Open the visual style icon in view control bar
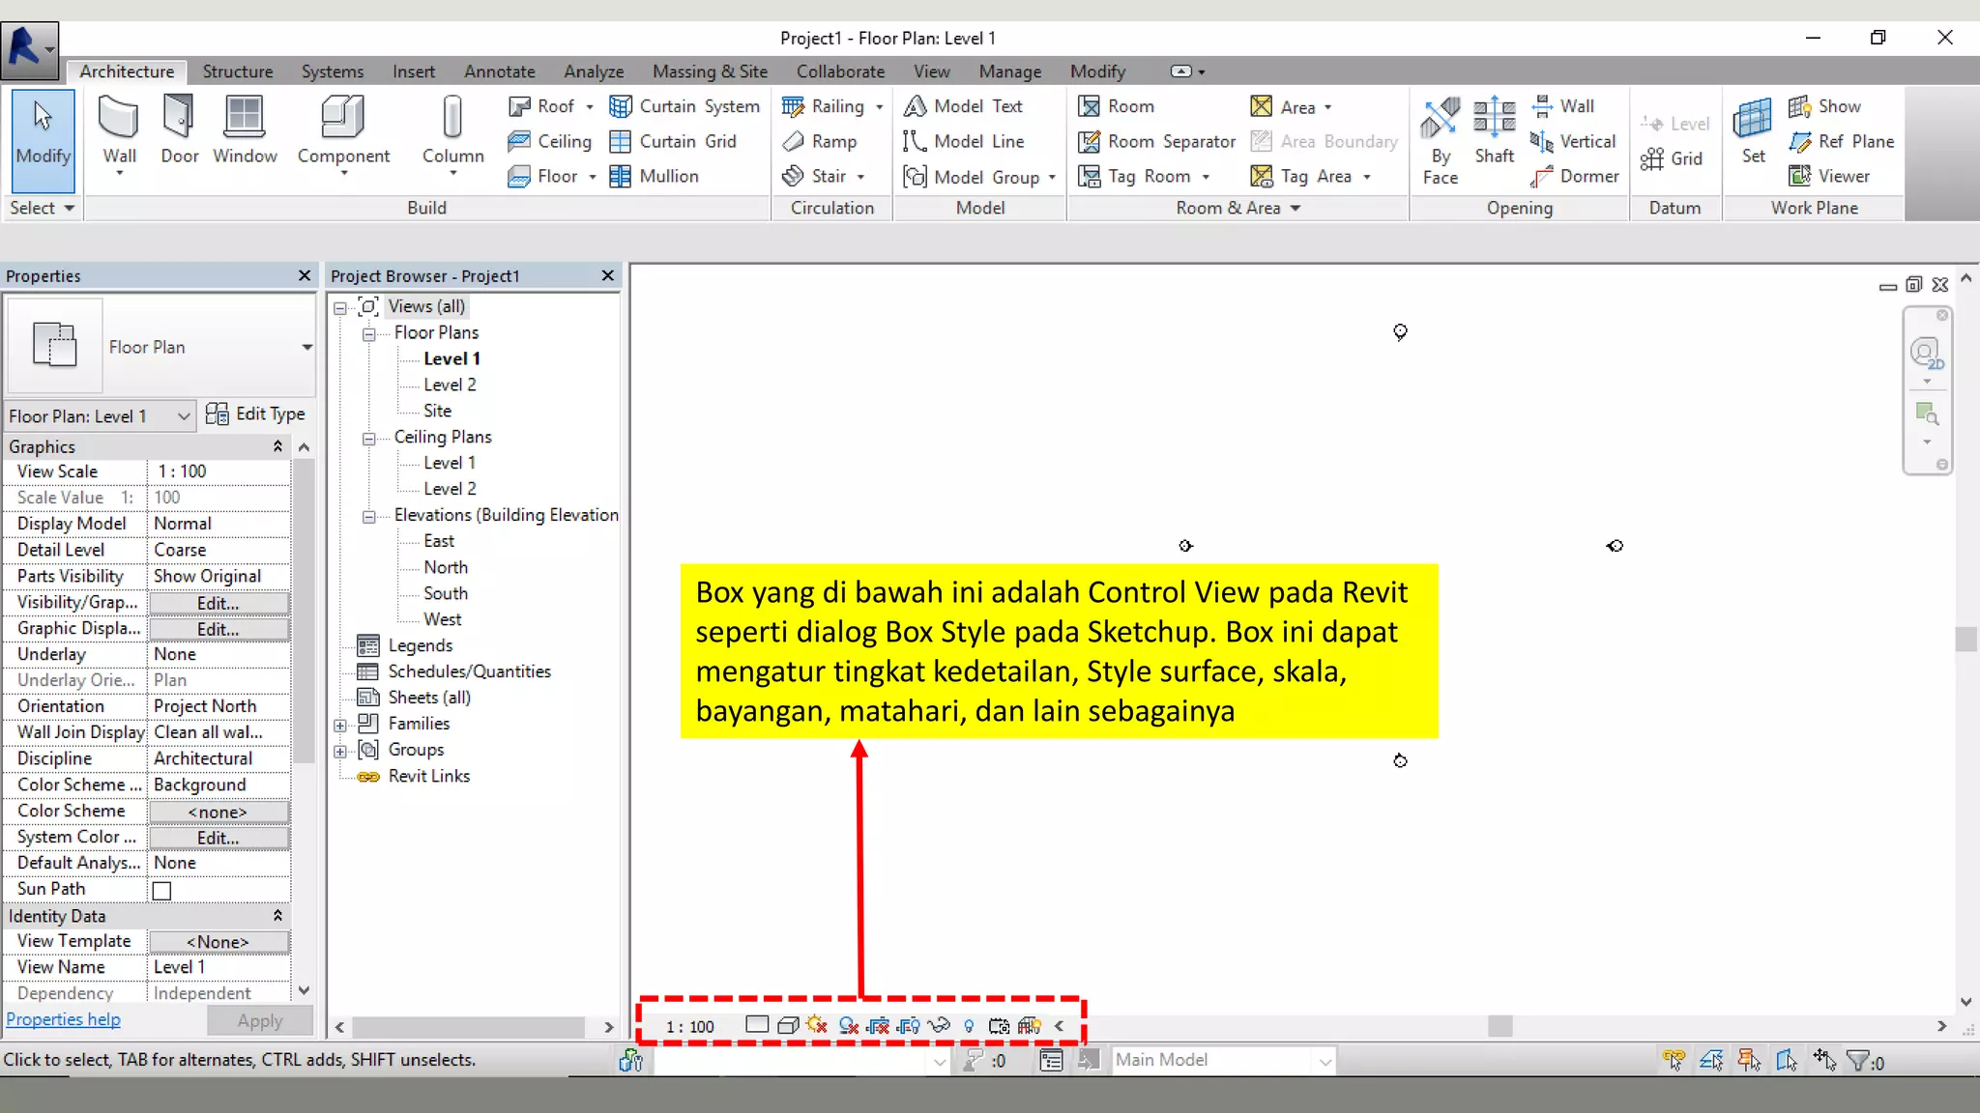The height and width of the screenshot is (1113, 1980). (788, 1025)
